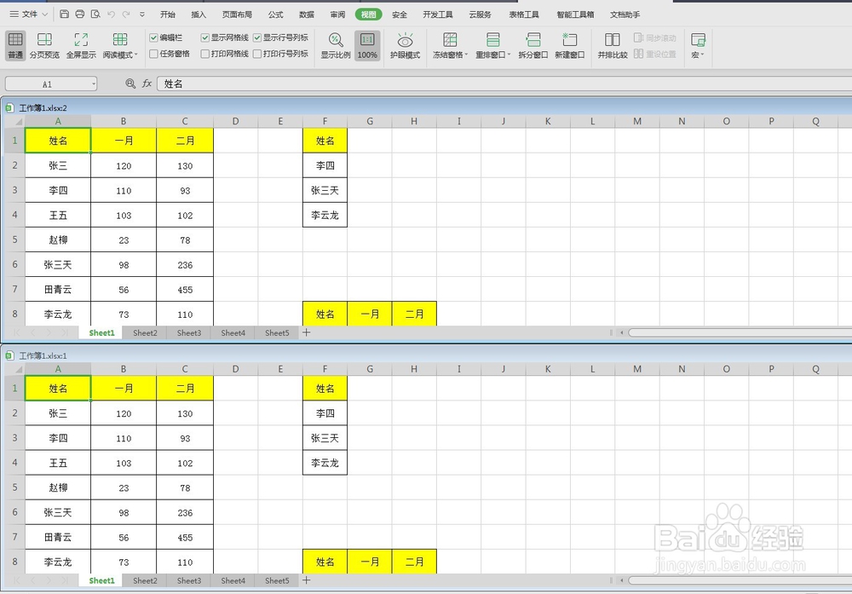Image resolution: width=852 pixels, height=594 pixels.
Task: Open 开发工具 ribbon tab
Action: coord(438,14)
